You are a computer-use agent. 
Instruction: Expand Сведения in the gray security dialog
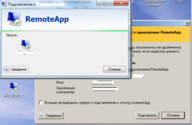tap(51, 115)
